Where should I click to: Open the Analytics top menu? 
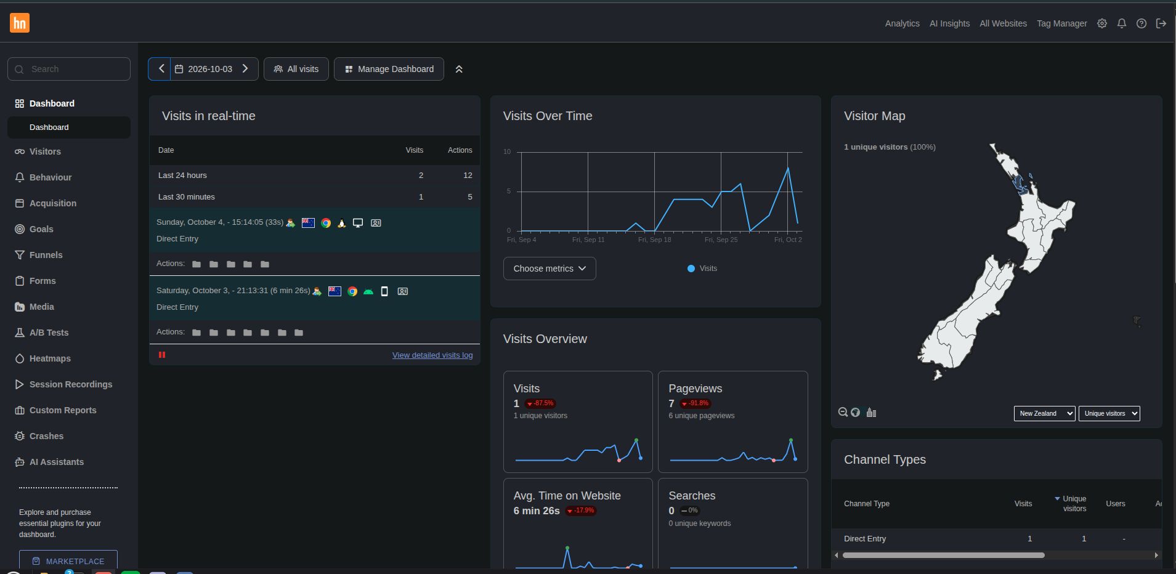902,23
